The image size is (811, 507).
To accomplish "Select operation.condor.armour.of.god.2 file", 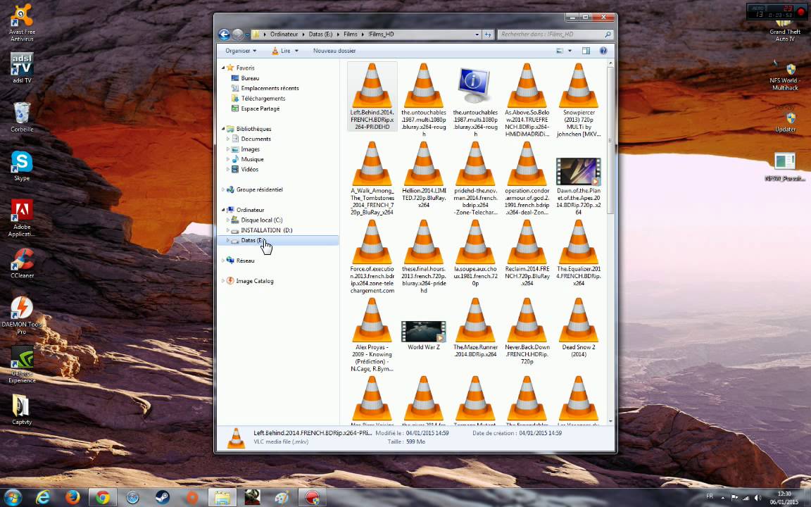I will click(x=527, y=164).
